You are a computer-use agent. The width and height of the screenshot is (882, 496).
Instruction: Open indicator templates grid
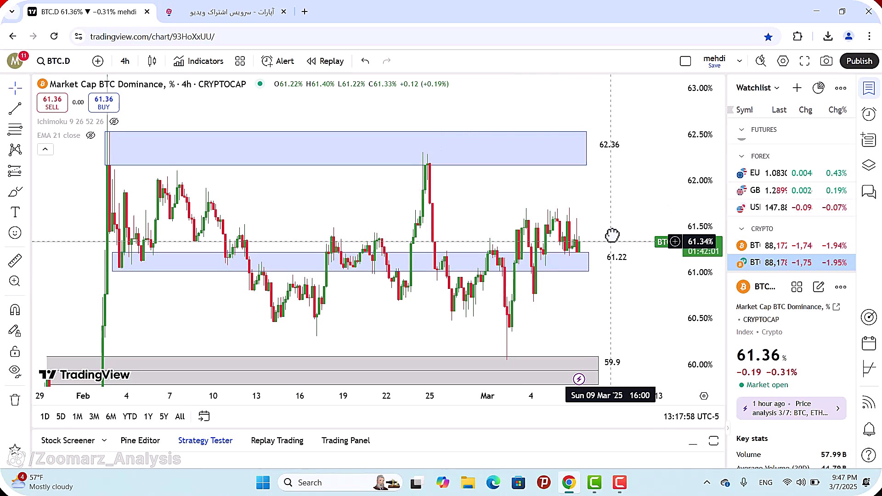click(240, 61)
